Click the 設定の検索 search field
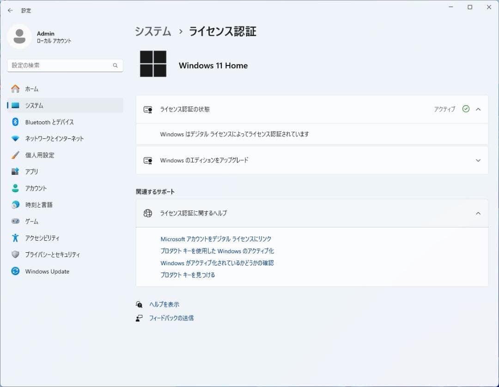Viewport: 499px width, 387px height. [65, 65]
